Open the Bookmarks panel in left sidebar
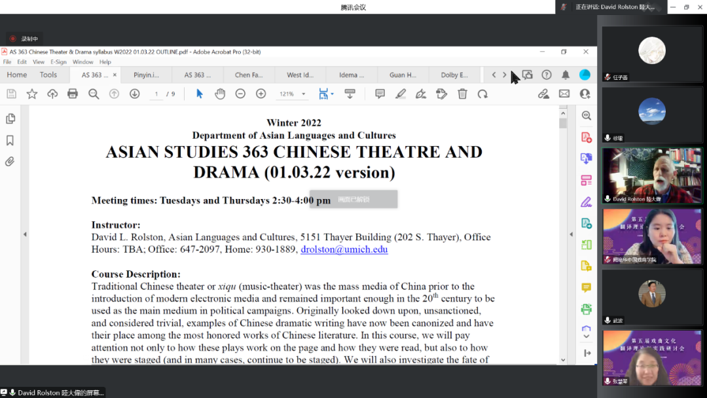707x398 pixels. tap(10, 140)
